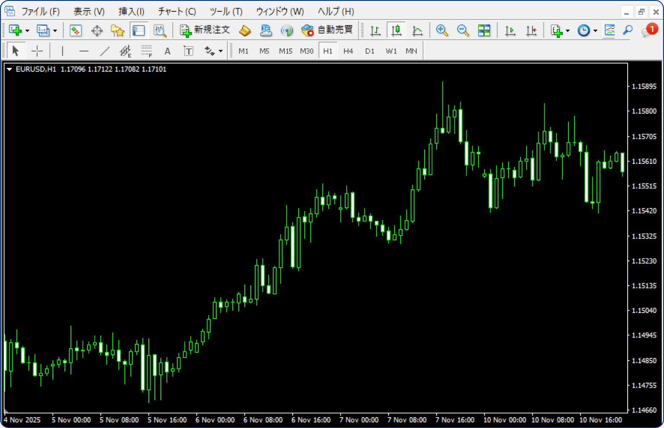664x428 pixels.
Task: Toggle the Terminal panel button
Action: point(139,30)
